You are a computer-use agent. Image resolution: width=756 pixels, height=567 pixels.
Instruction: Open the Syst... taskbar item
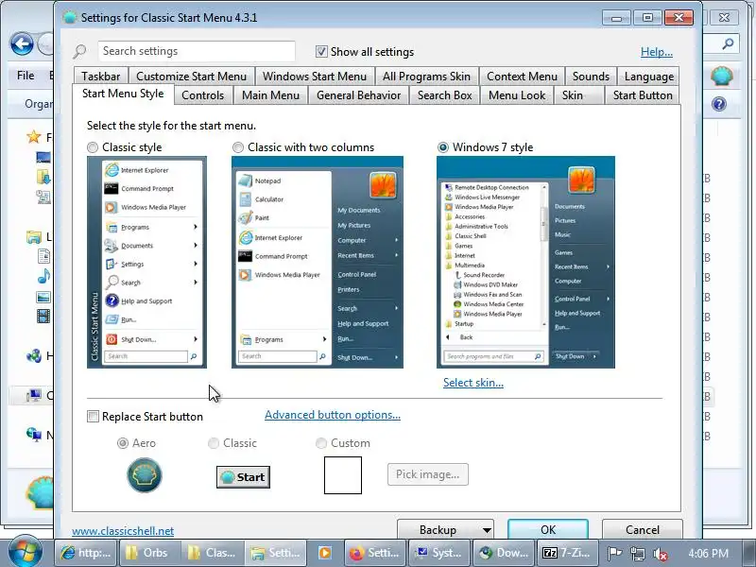439,553
